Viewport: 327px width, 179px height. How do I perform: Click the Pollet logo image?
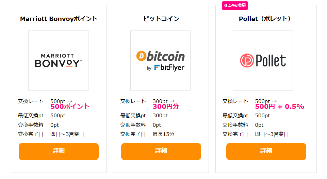coord(263,60)
